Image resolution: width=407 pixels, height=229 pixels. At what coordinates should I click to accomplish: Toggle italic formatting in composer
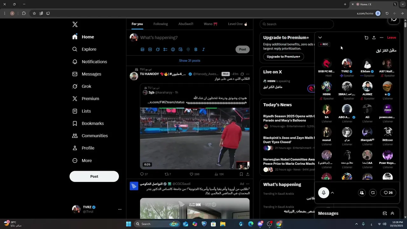point(203,49)
